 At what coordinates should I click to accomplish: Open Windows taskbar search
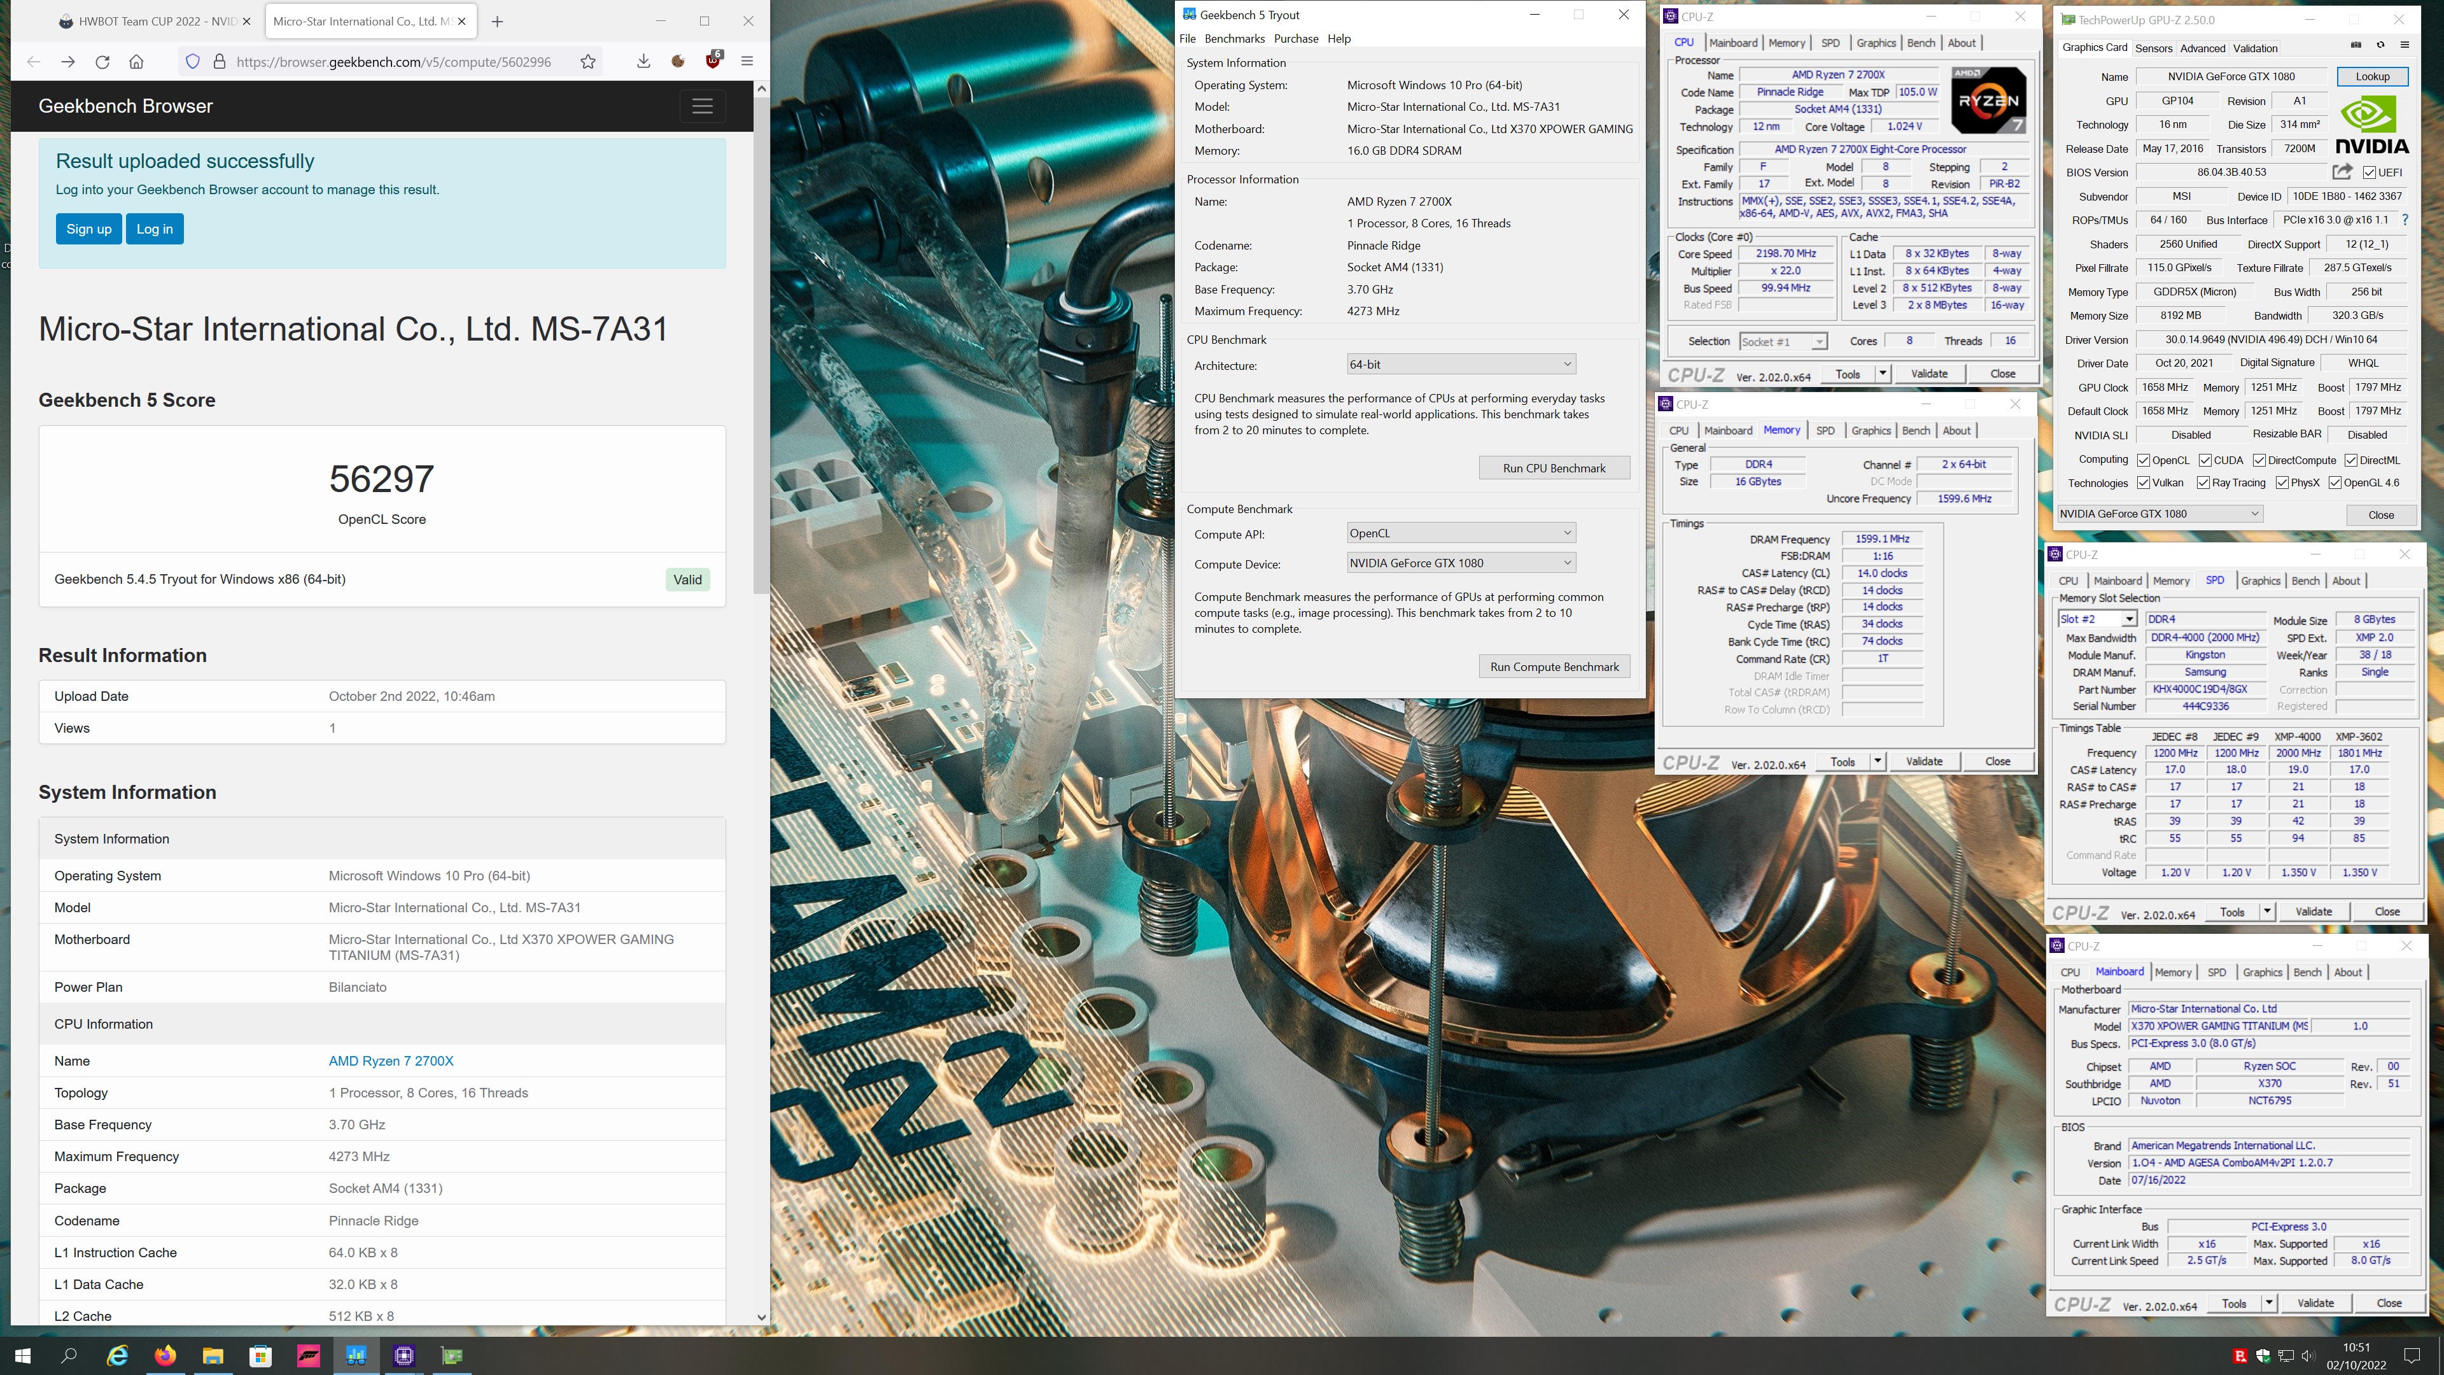tap(68, 1356)
